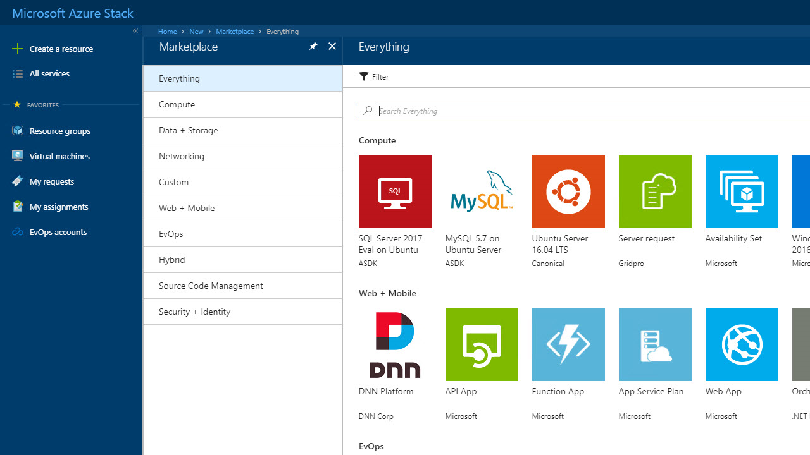This screenshot has width=810, height=455.
Task: Select the Source Code Management category
Action: tap(242, 286)
